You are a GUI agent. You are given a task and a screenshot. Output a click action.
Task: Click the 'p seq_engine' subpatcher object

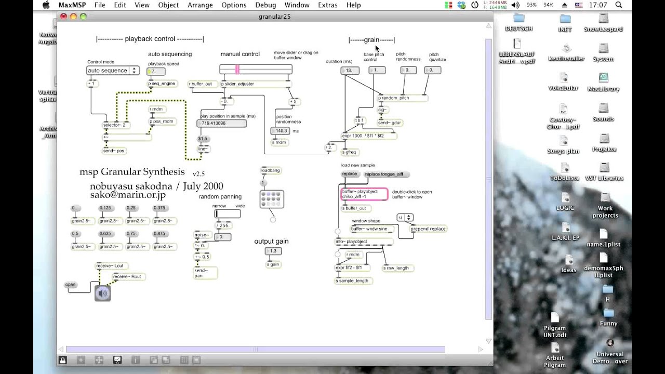tap(162, 84)
